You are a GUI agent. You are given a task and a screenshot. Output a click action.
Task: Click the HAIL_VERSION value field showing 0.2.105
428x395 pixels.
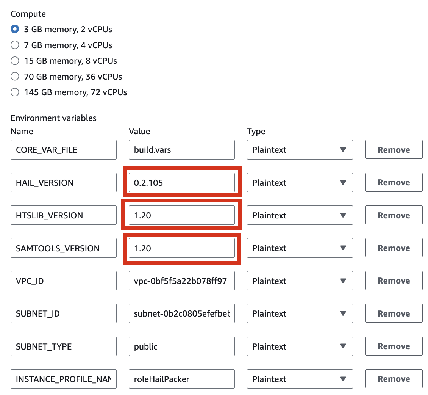pyautogui.click(x=181, y=183)
